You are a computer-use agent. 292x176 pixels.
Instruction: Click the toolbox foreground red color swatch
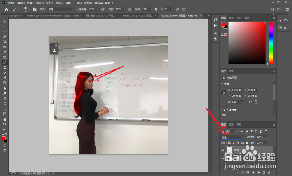3,138
